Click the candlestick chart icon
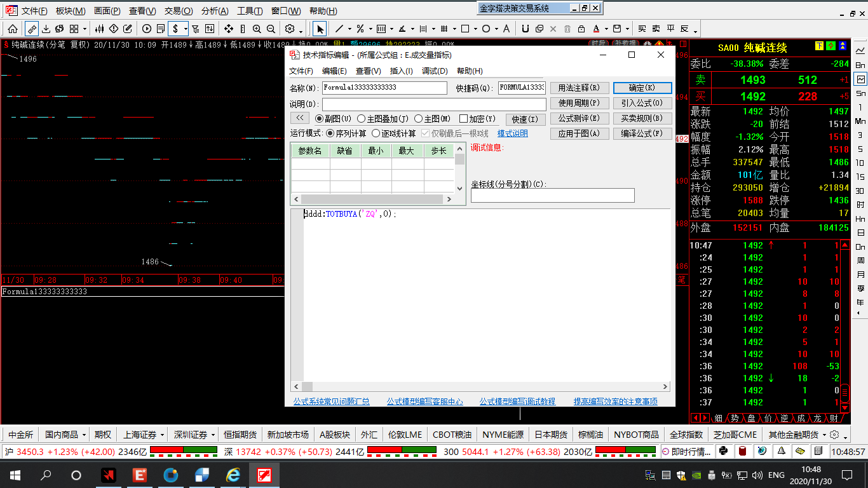Image resolution: width=868 pixels, height=488 pixels. point(99,29)
